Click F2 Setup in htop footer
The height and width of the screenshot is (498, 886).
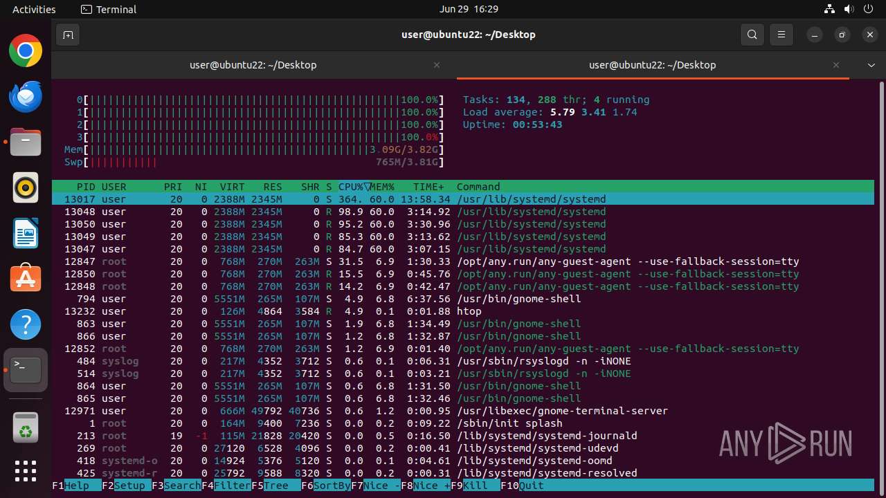(126, 486)
